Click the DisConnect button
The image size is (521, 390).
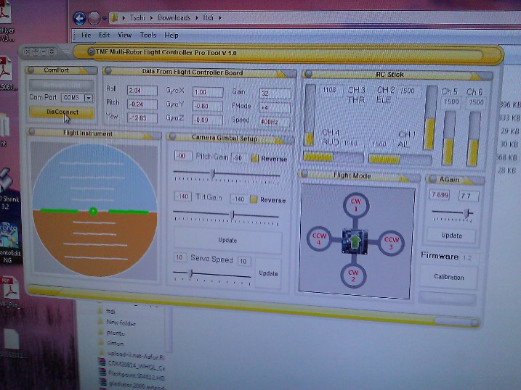pos(62,112)
